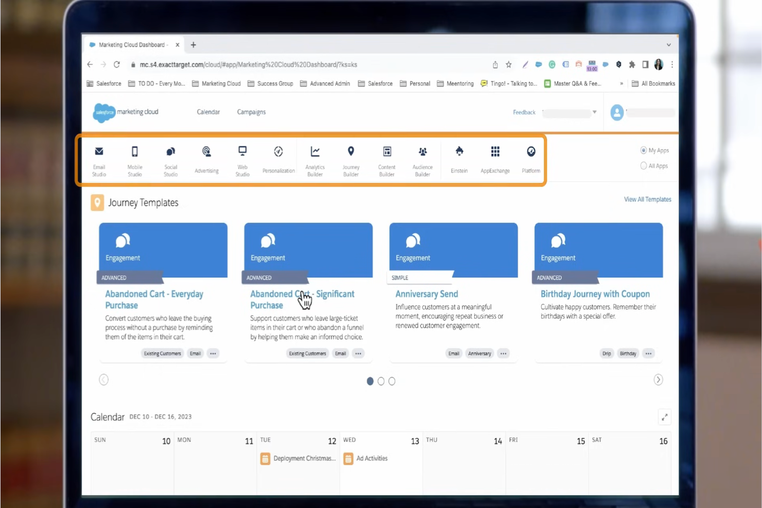
Task: Reload the browser page
Action: (117, 64)
